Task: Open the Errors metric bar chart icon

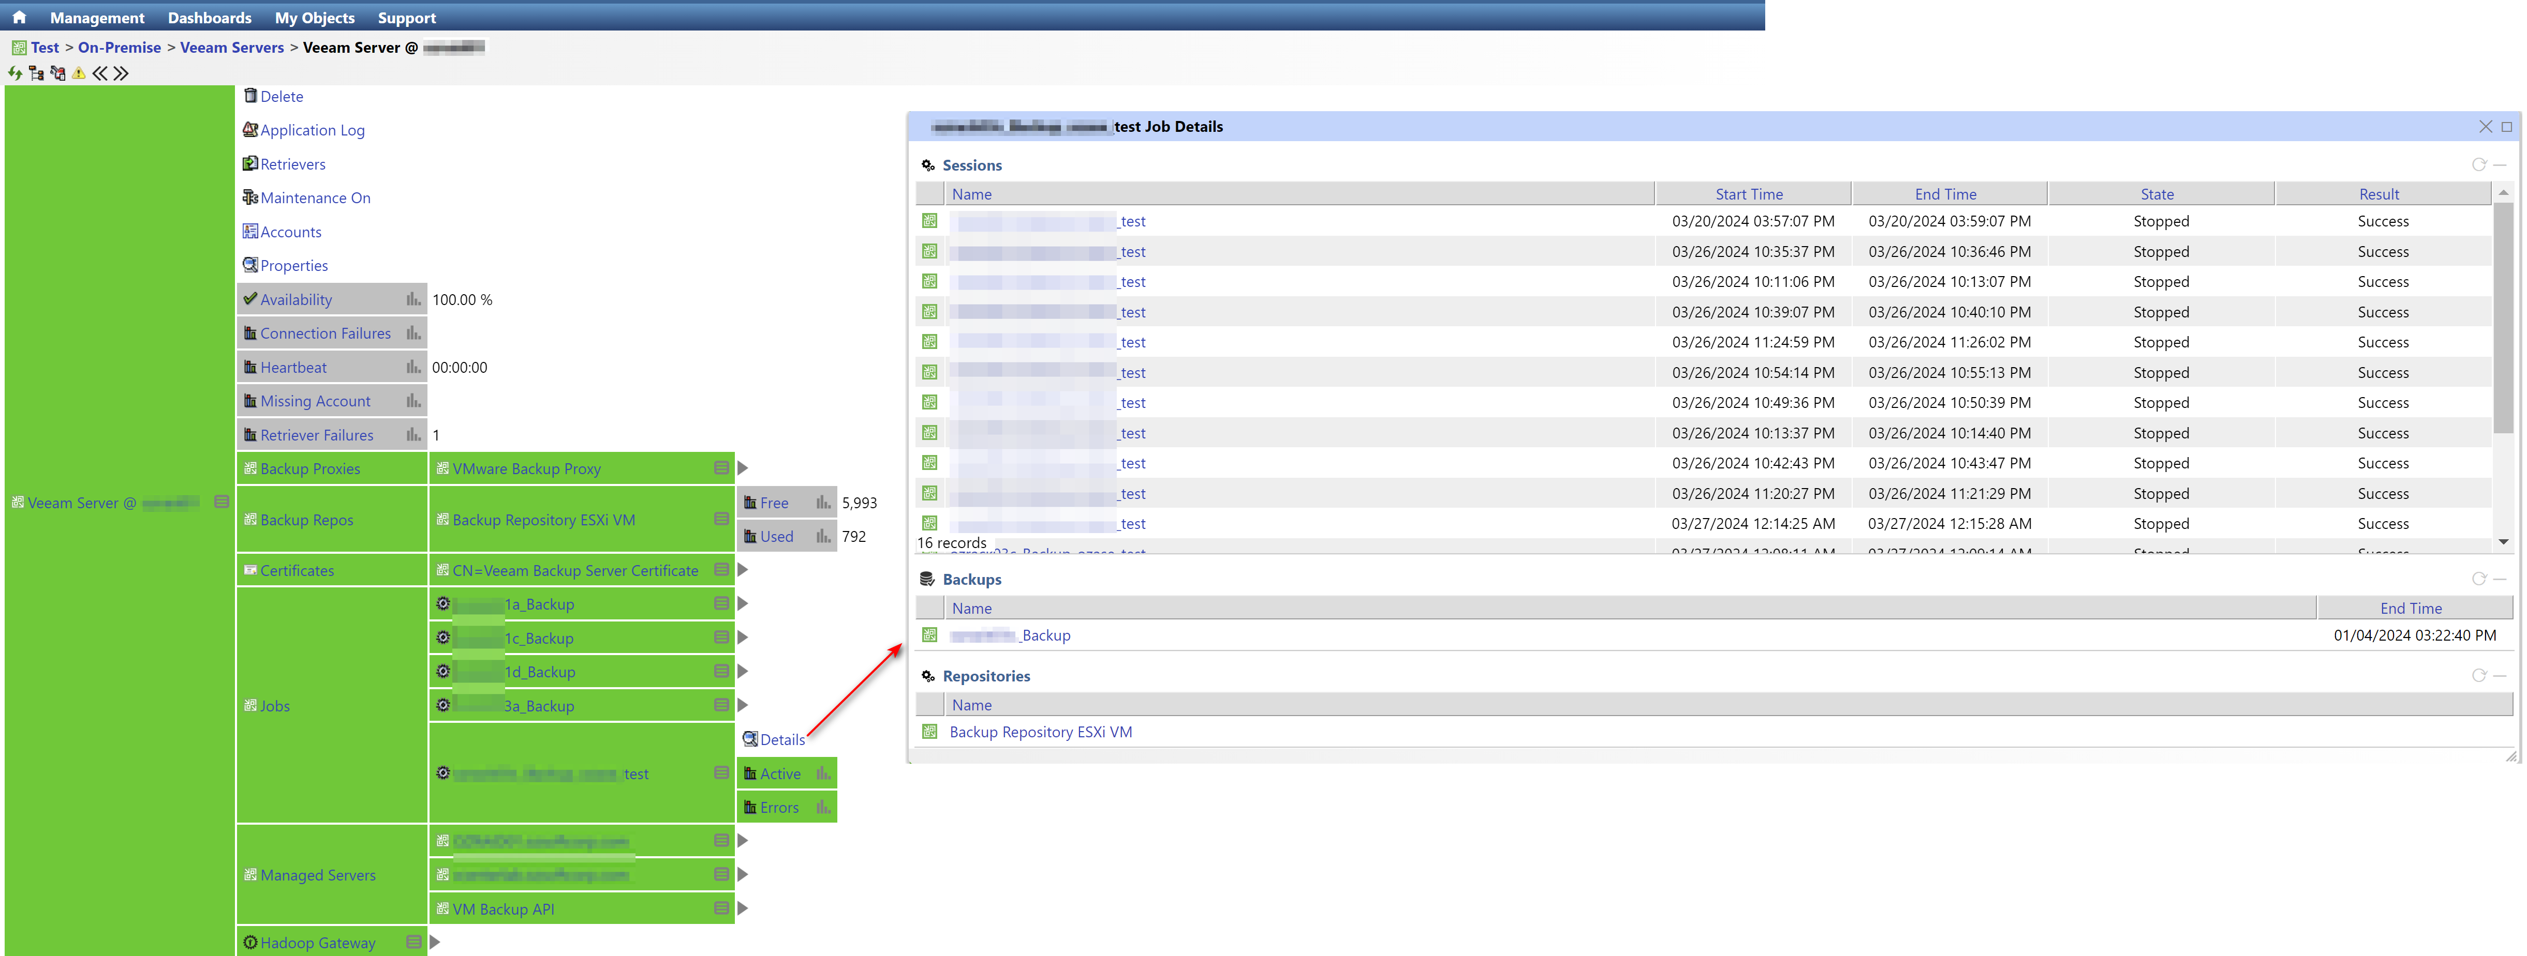Action: [823, 807]
